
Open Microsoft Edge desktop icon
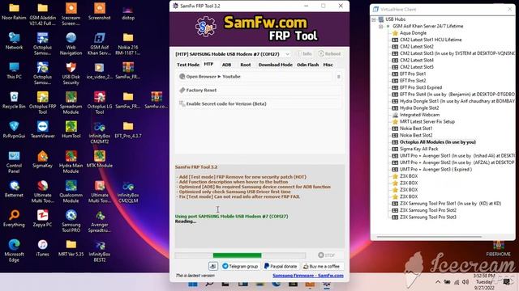pyautogui.click(x=14, y=251)
